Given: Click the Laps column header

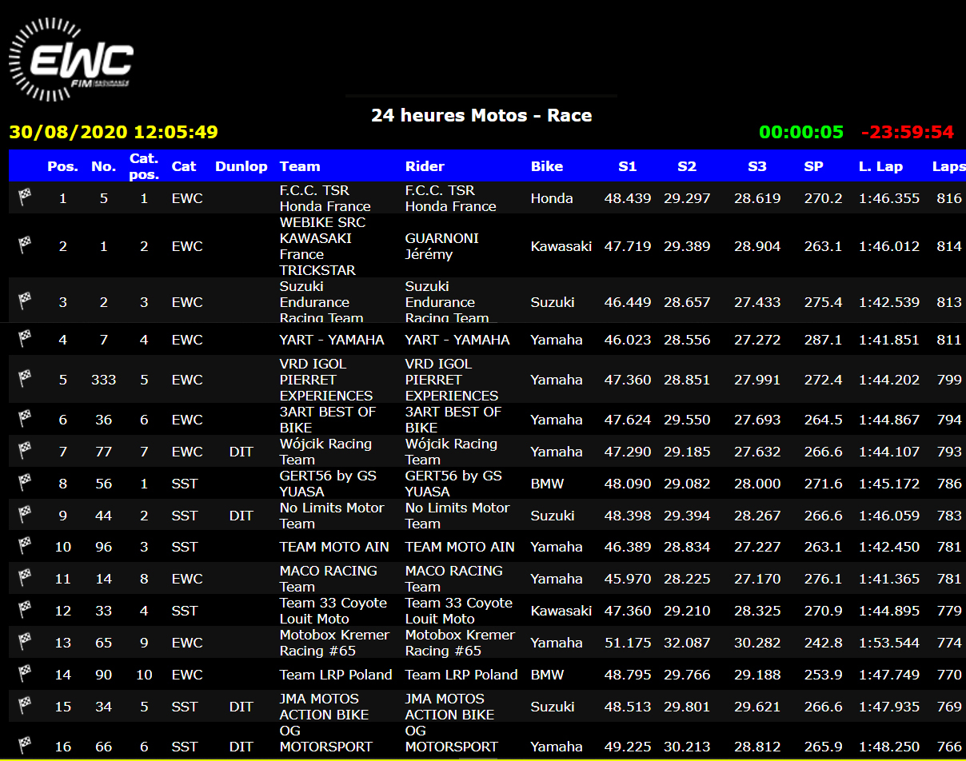Looking at the screenshot, I should point(948,166).
